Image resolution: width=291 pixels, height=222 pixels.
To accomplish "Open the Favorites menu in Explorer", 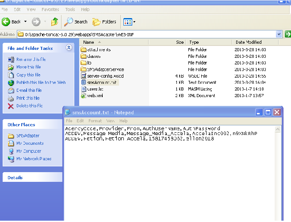I will [50, 9].
